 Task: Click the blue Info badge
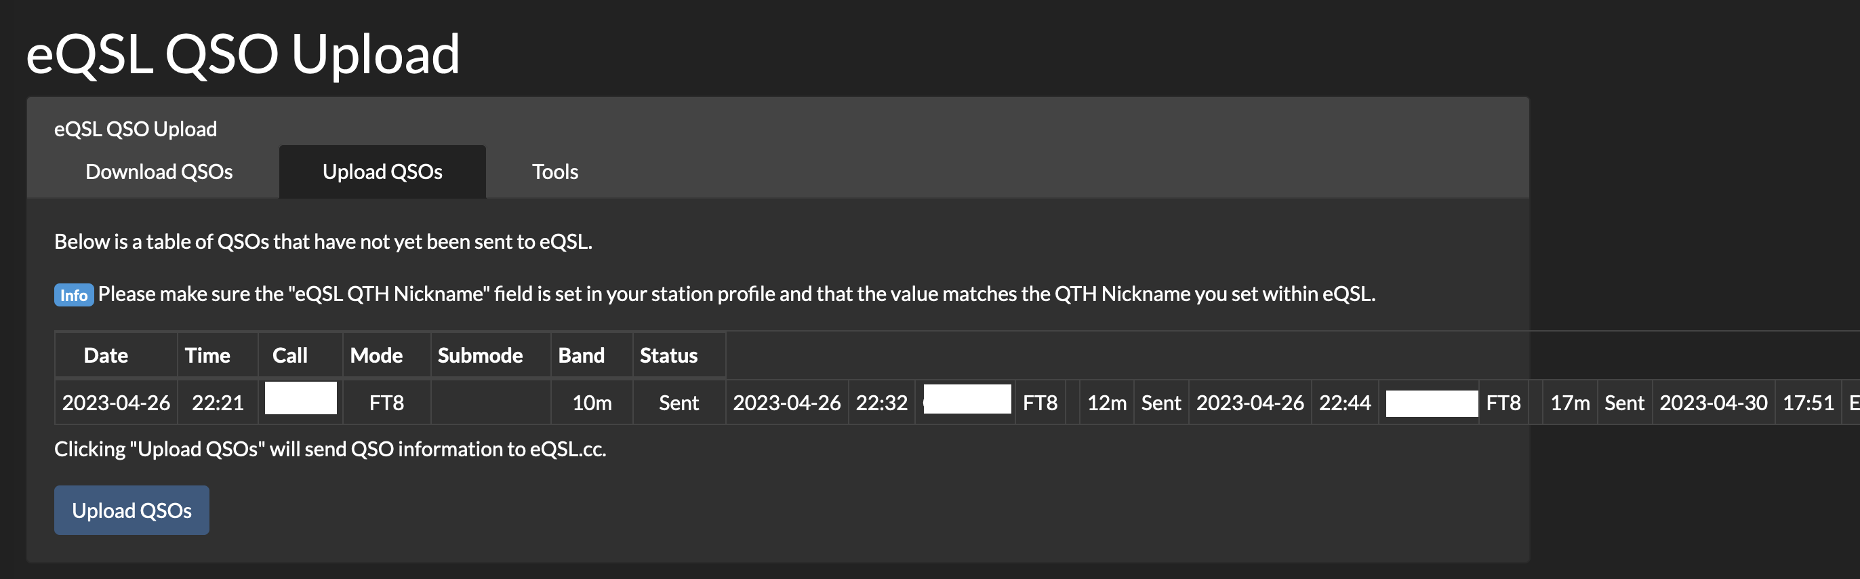73,294
